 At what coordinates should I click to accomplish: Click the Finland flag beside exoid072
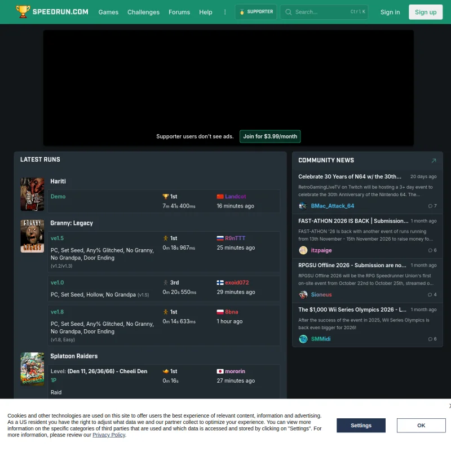[220, 283]
